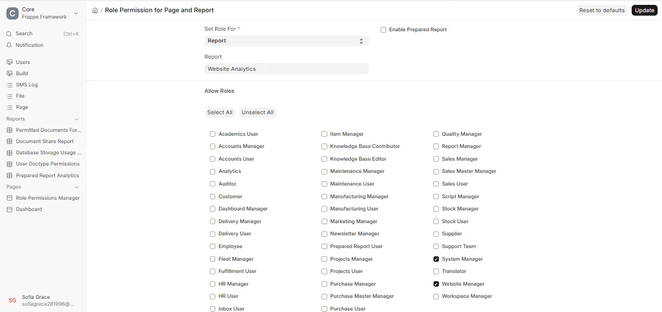Screen dimensions: 662x312
Task: Check the Report Manager role
Action: pos(436,146)
